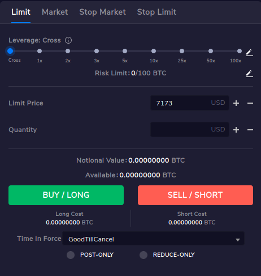
Task: Open the leverage info tooltip icon
Action: 68,40
